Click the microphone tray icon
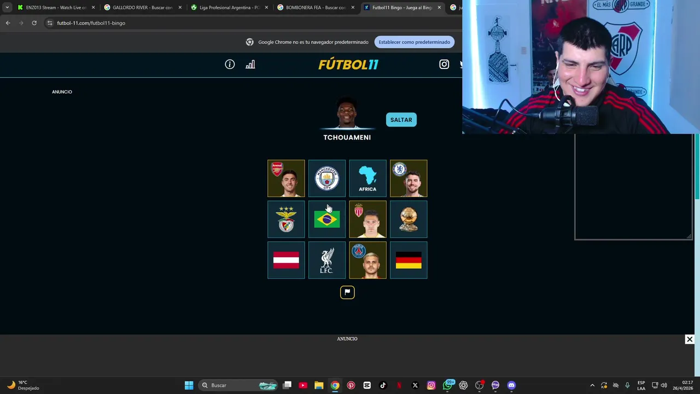 click(x=627, y=385)
